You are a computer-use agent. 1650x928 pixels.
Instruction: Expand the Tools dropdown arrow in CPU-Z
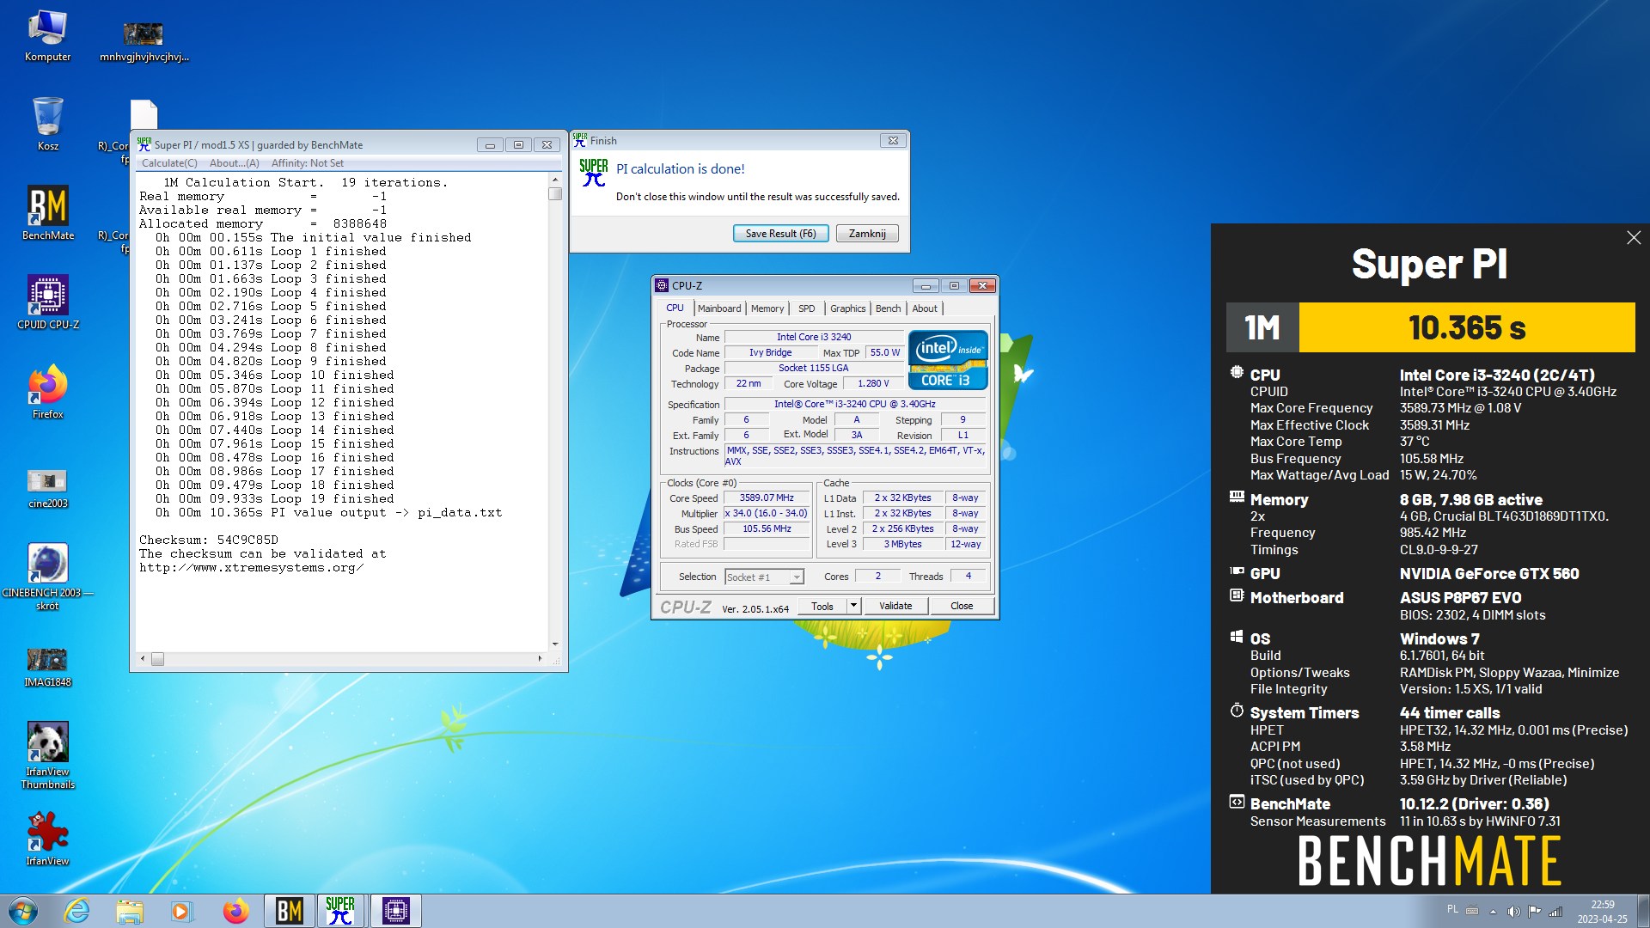click(x=853, y=606)
